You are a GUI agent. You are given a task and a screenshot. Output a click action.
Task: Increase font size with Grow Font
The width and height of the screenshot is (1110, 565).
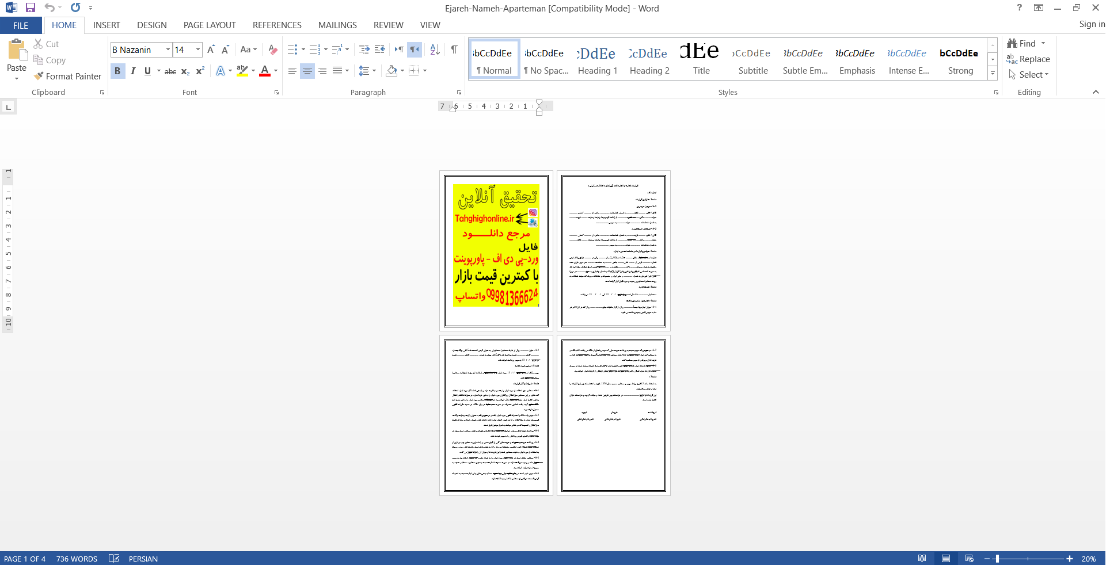211,49
